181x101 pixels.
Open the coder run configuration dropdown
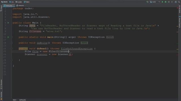(155, 2)
